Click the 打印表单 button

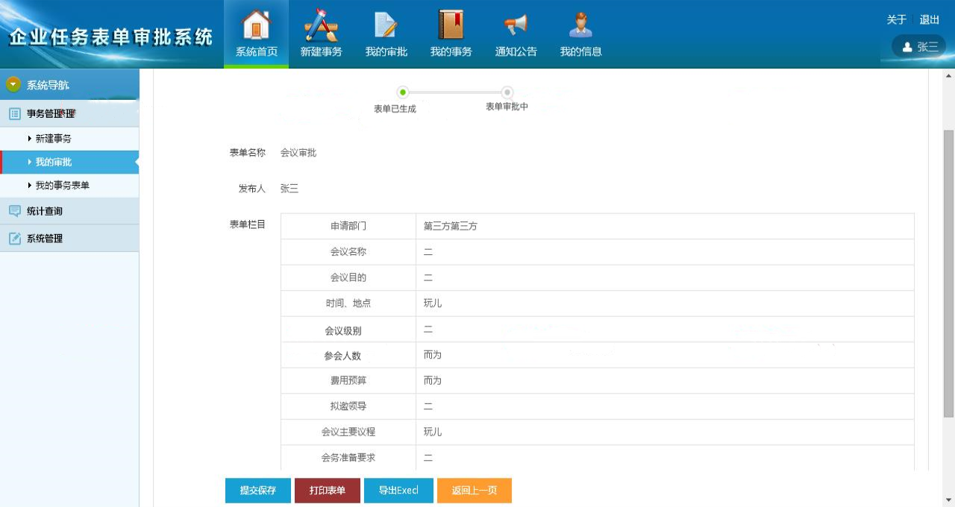click(x=328, y=491)
